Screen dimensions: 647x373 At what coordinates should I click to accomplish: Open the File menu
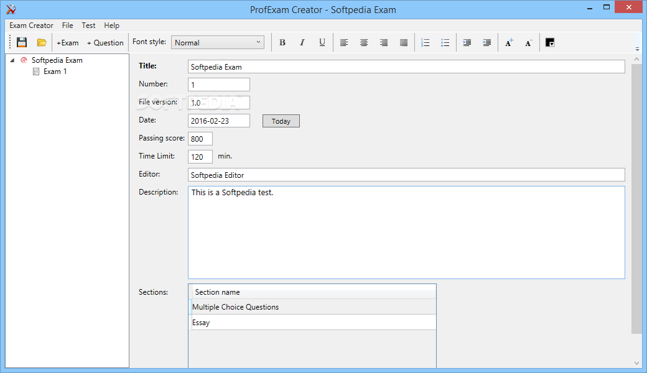(x=67, y=25)
